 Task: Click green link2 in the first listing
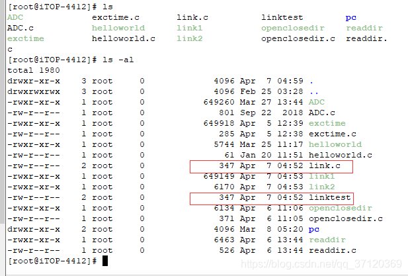click(x=190, y=38)
